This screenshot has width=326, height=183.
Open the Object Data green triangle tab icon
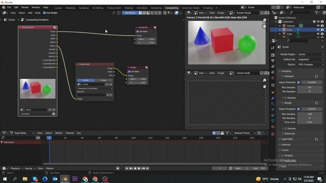273,121
